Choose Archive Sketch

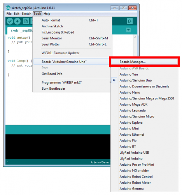(x=72, y=26)
